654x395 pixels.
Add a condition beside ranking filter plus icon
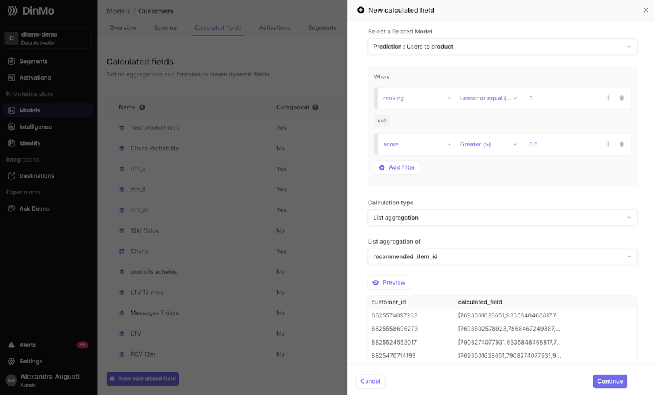[x=608, y=98]
